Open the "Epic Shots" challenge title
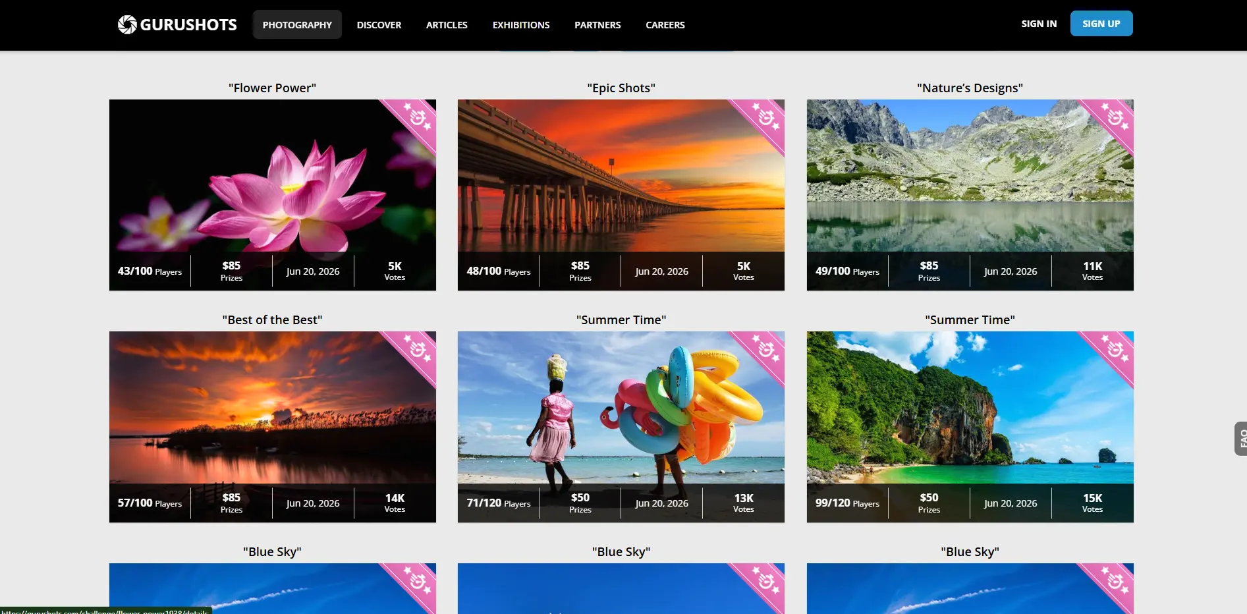 pyautogui.click(x=621, y=88)
